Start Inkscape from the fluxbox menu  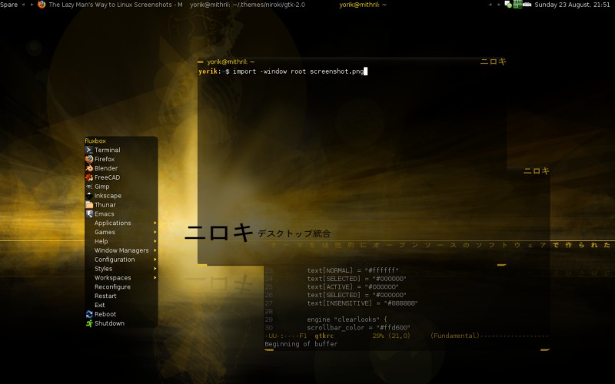click(x=108, y=196)
